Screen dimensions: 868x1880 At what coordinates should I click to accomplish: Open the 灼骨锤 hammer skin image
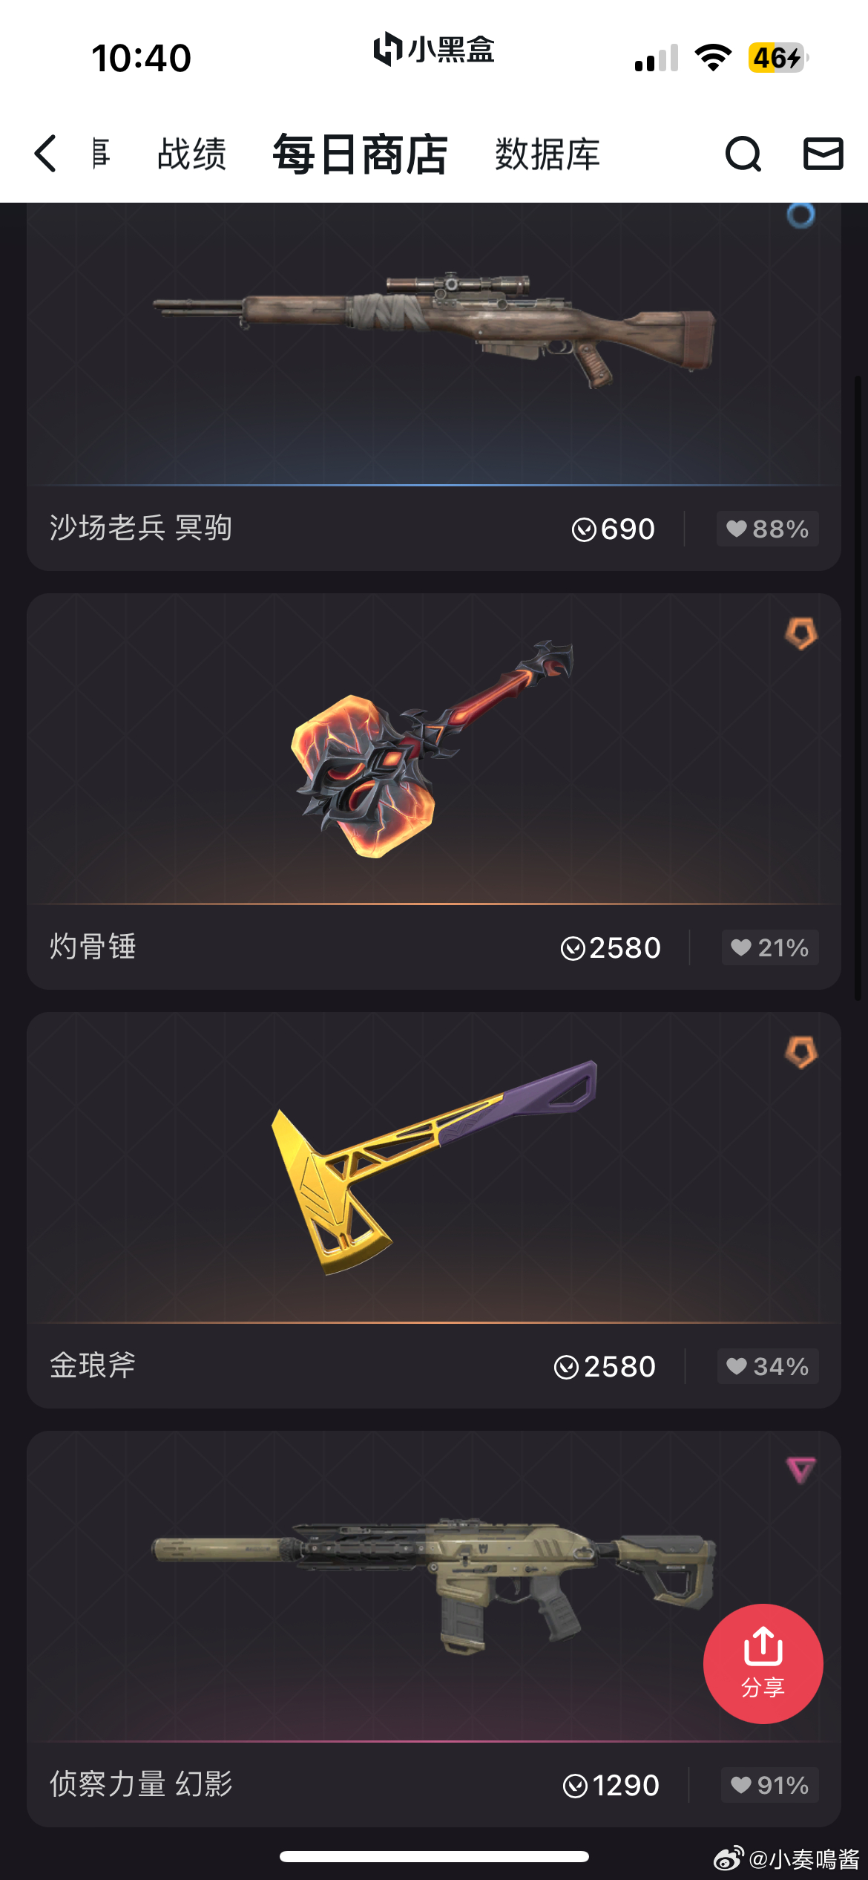[x=433, y=748]
